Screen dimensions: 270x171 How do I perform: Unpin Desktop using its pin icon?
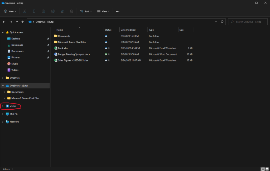pos(48,39)
